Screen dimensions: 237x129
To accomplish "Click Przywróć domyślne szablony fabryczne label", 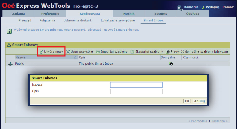I will (x=199, y=51).
